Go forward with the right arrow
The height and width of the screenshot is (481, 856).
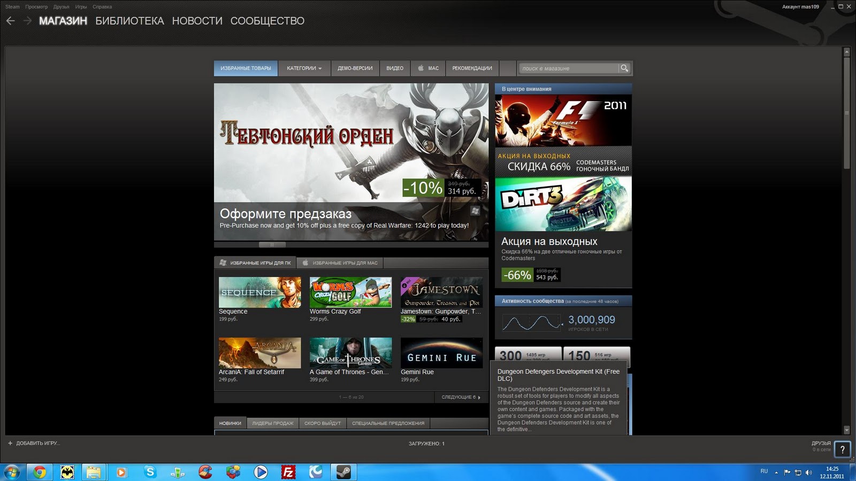click(x=28, y=21)
